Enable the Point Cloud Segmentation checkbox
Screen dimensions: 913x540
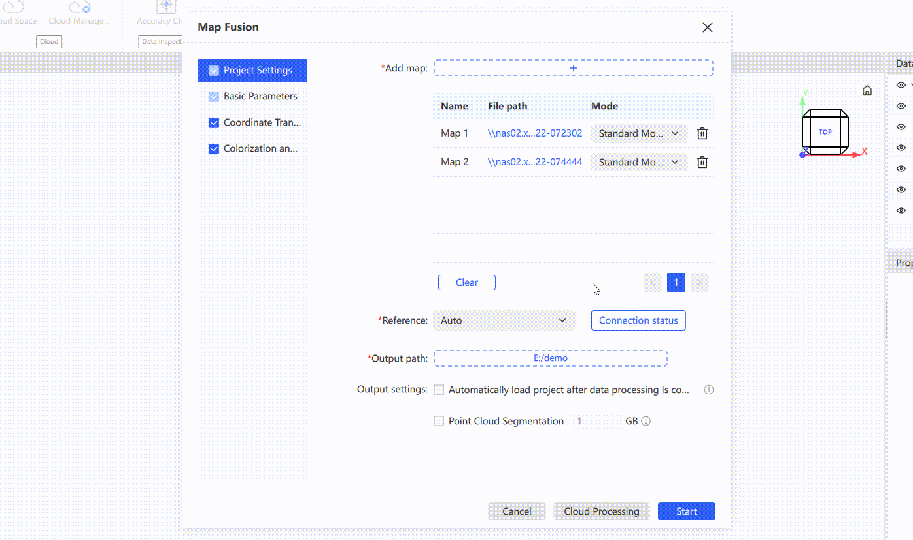point(439,421)
